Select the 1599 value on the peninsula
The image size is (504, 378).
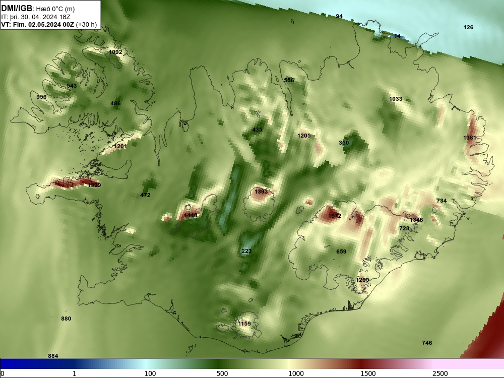pyautogui.click(x=94, y=185)
